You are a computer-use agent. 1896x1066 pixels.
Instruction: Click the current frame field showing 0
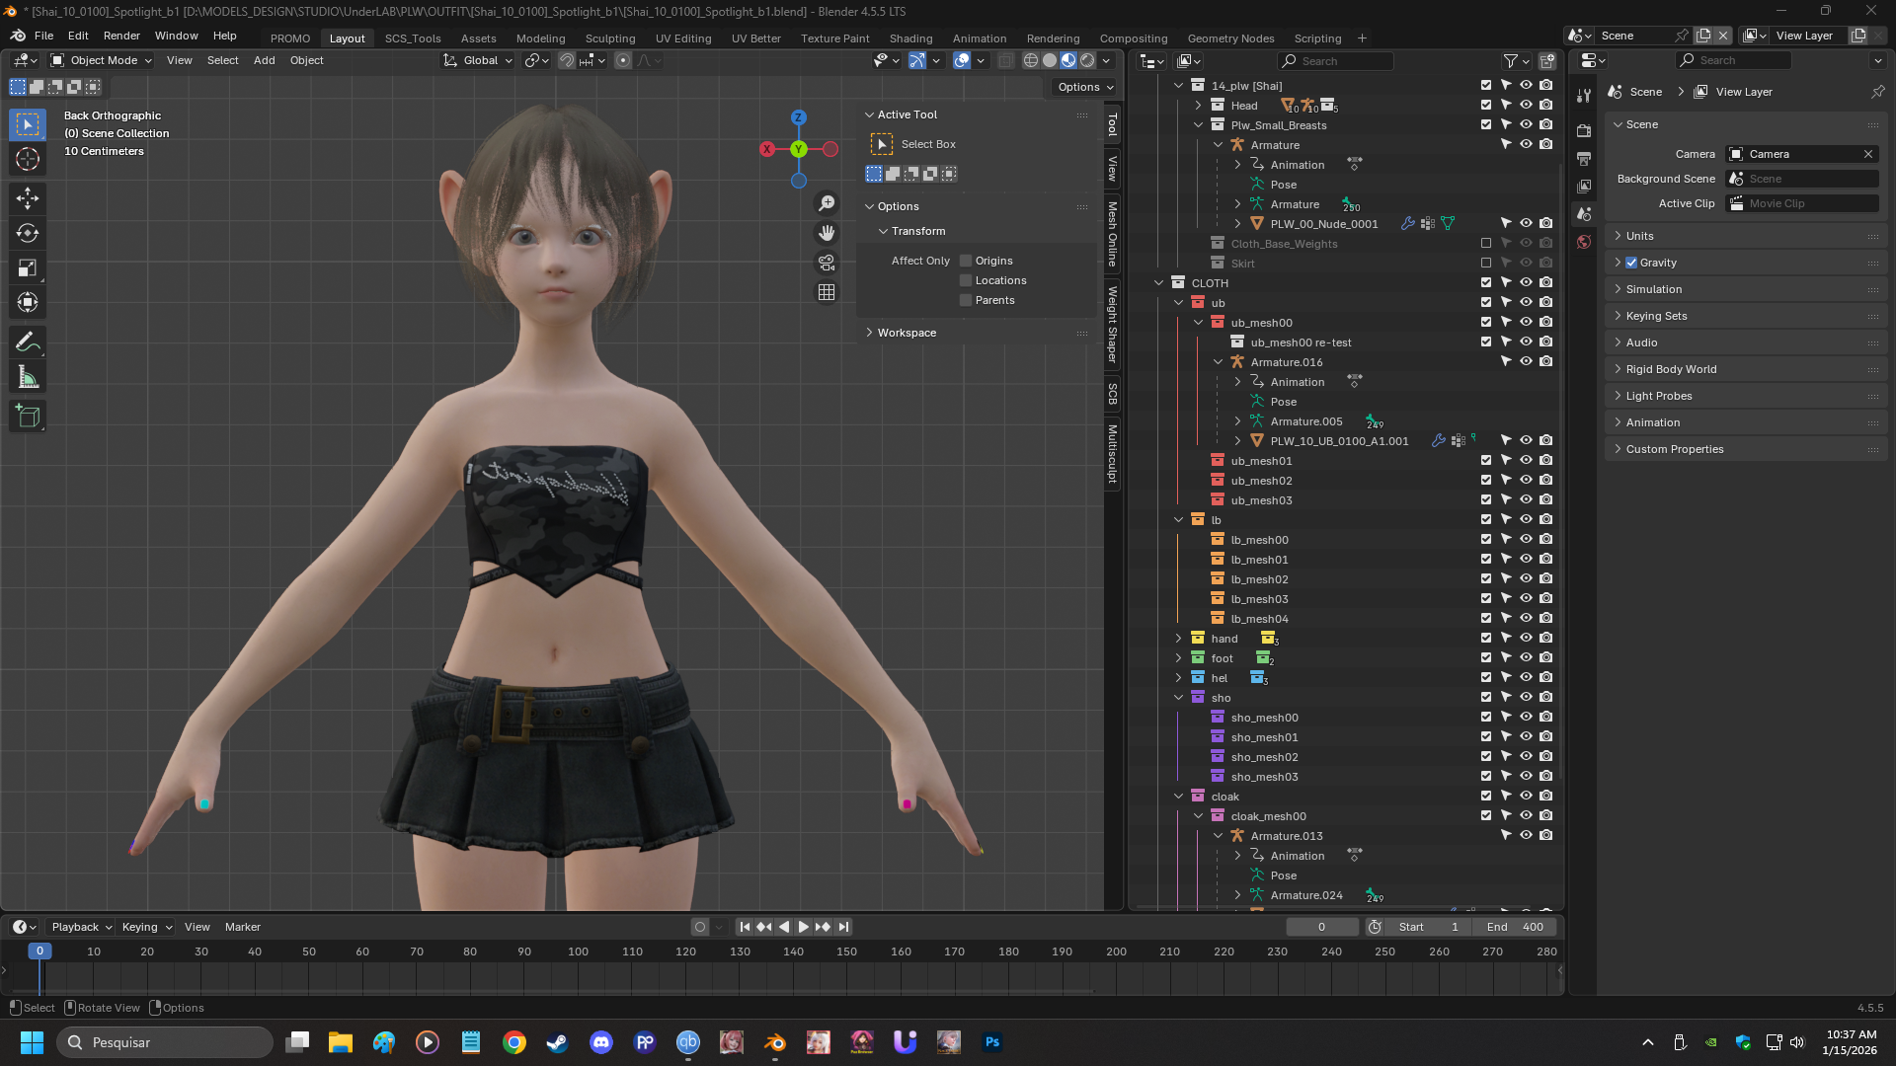point(1322,927)
